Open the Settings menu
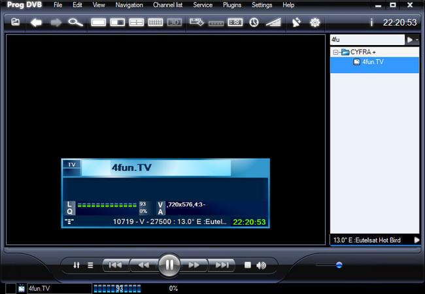Screen dimensions: 425x294 point(262,5)
